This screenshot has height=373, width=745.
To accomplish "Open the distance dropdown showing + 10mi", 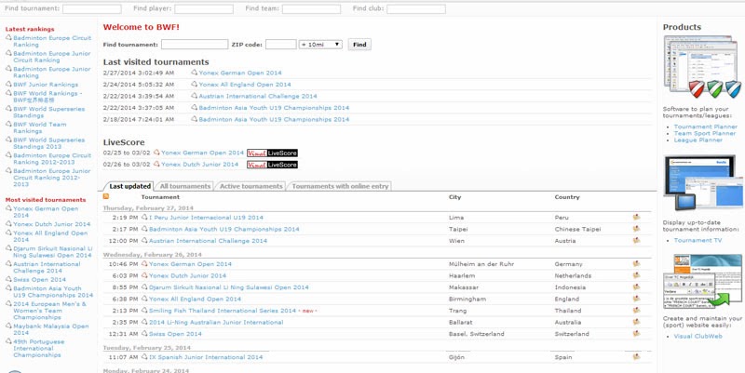I will pos(320,44).
